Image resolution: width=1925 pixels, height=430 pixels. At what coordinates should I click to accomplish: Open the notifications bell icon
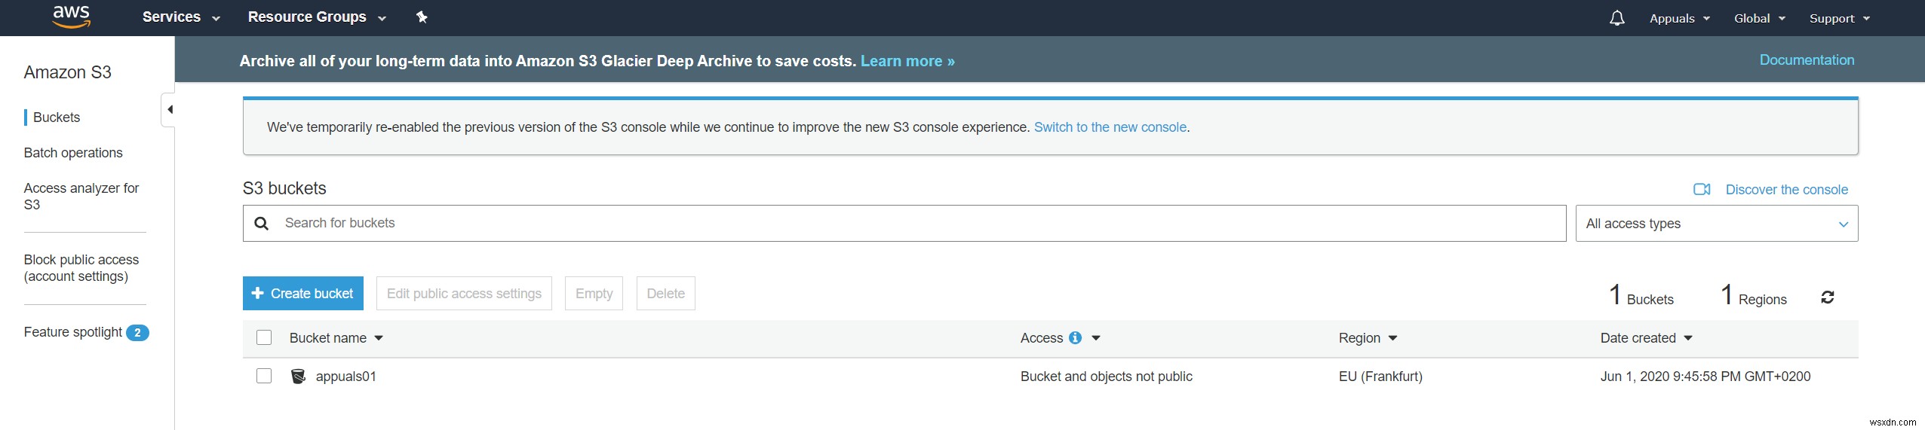click(x=1616, y=18)
